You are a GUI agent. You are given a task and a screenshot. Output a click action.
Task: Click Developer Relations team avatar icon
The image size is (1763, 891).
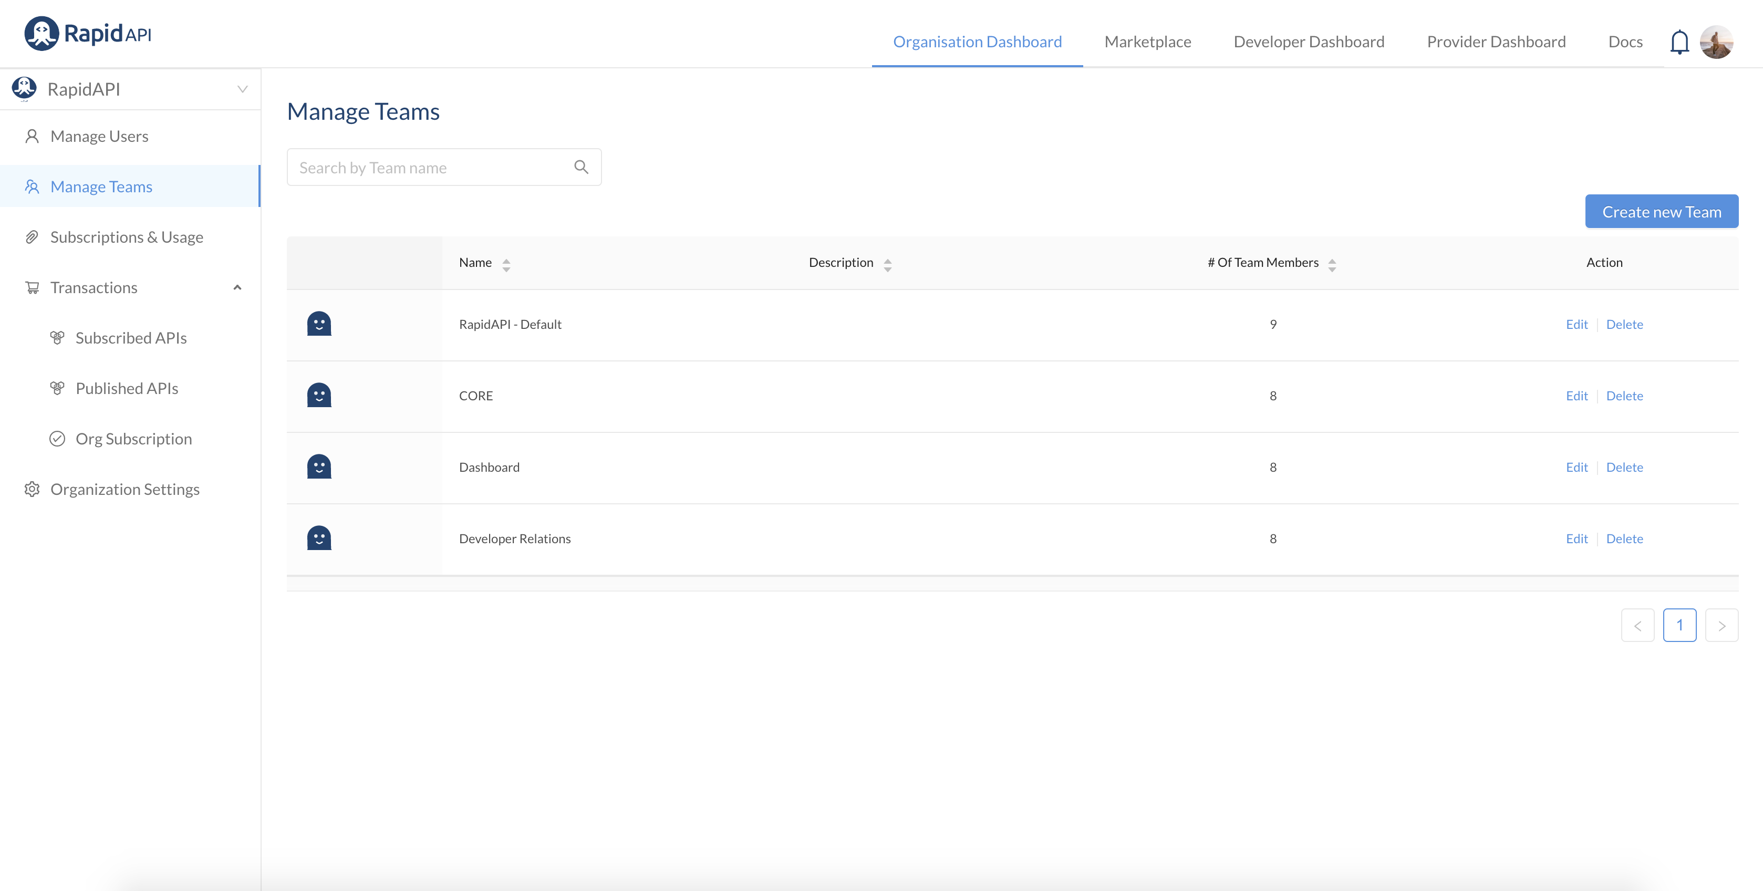click(x=319, y=538)
